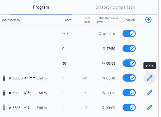Image resolution: width=161 pixels, height=117 pixels.
Task: Click clock icon next to 00:10
Action: (x=104, y=78)
